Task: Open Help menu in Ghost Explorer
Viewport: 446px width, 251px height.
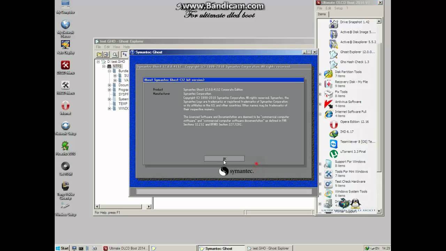Action: point(126,47)
